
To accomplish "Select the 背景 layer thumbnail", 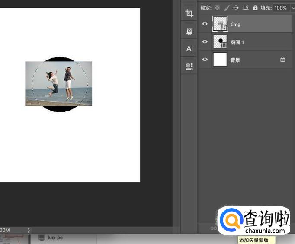I will point(220,59).
